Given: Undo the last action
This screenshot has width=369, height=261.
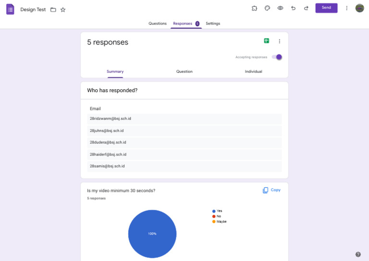Looking at the screenshot, I should click(x=293, y=8).
